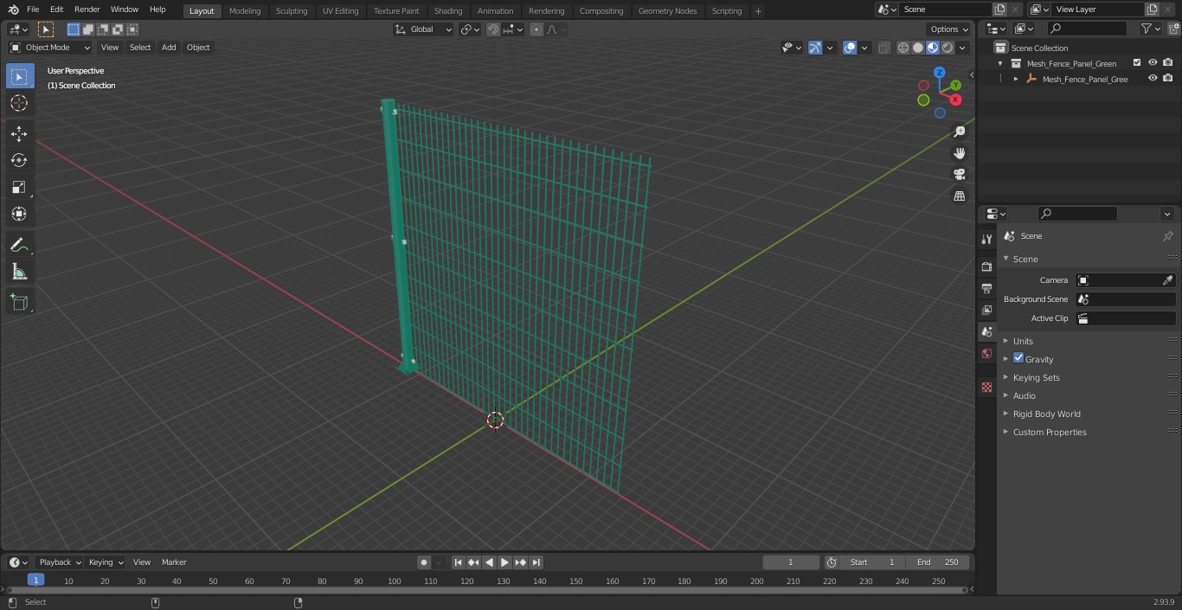Uncheck Mesh_Fence_Panel_Green collection exclude checkbox

point(1137,63)
